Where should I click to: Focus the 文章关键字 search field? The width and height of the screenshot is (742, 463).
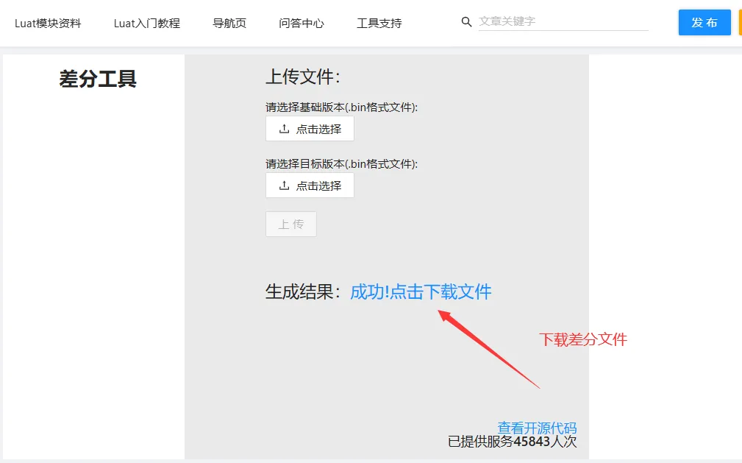563,21
